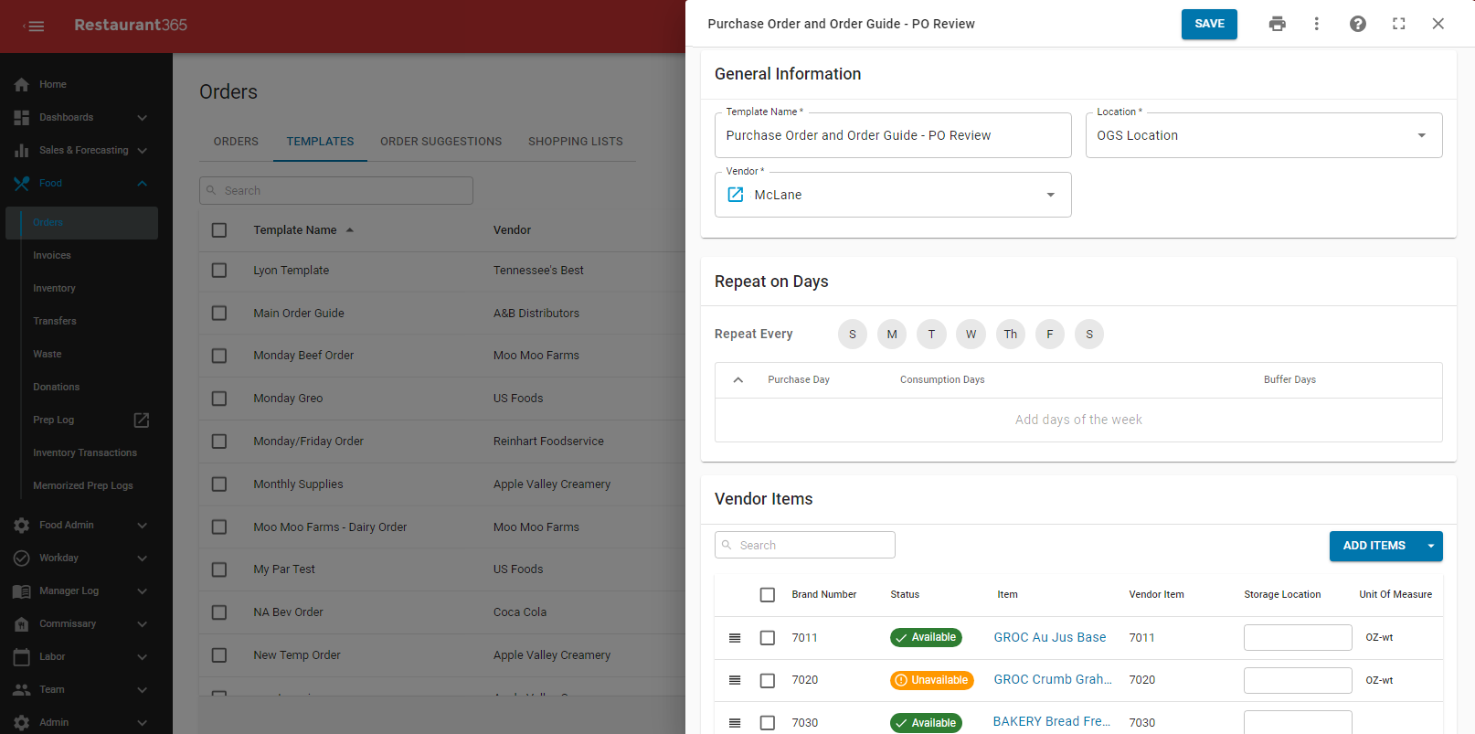Check vendor item 7020 checkbox
Viewport: 1475px width, 734px height.
point(768,681)
